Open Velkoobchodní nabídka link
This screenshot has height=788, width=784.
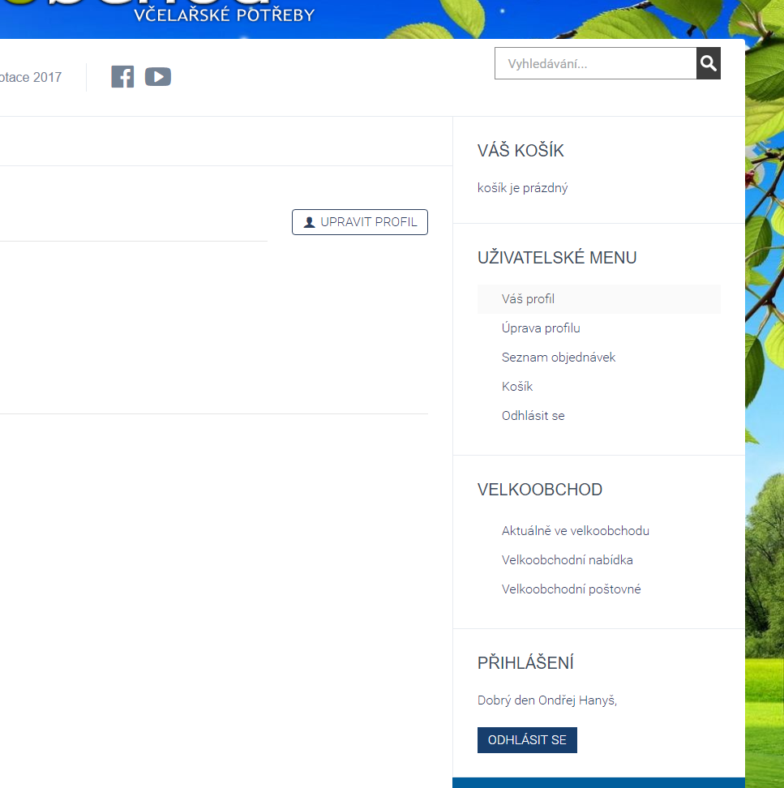(x=568, y=560)
